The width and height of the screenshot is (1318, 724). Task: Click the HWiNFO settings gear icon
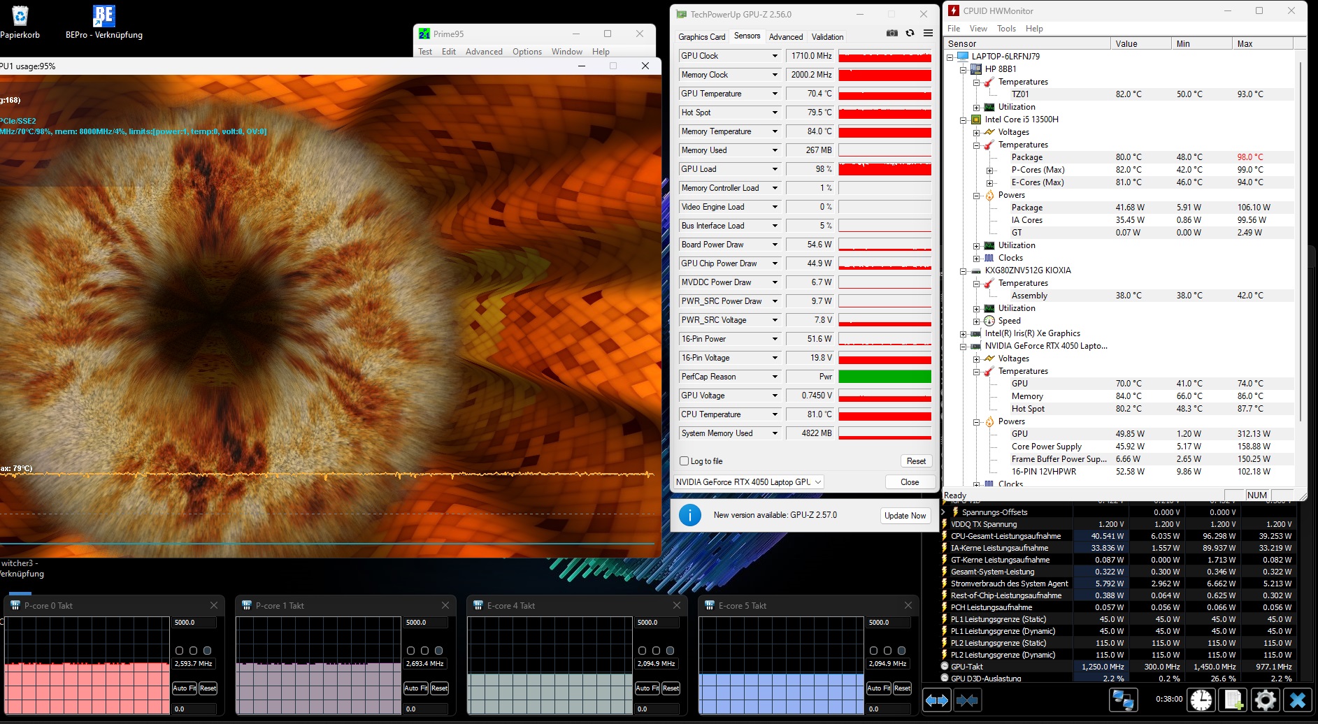point(1265,700)
